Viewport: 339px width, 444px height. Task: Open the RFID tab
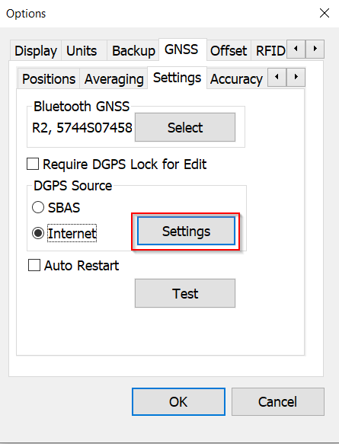pos(270,51)
